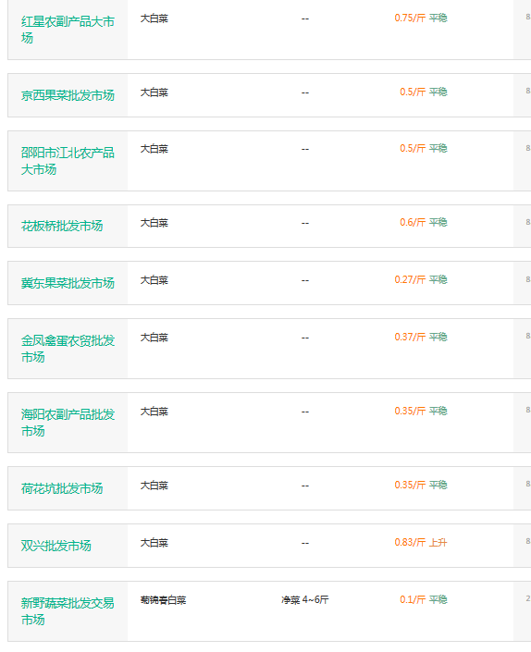The height and width of the screenshot is (652, 531).
Task: Select 大白菜 in the 花板桥批发市场 row
Action: pos(154,223)
